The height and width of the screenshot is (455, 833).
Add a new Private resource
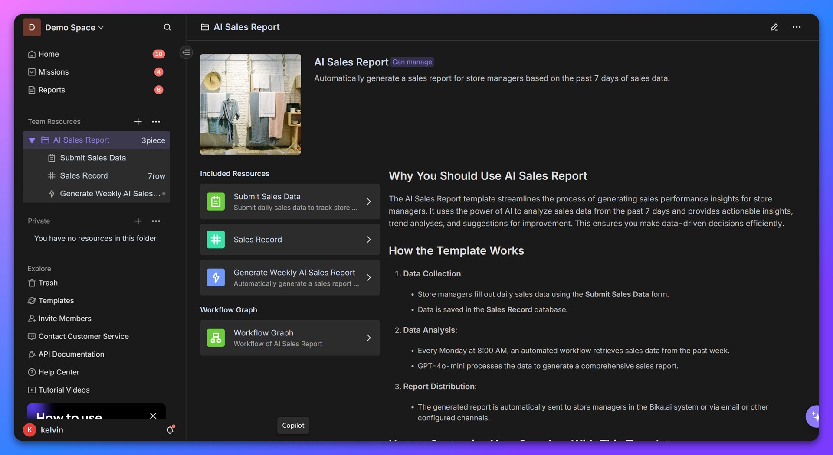click(138, 221)
